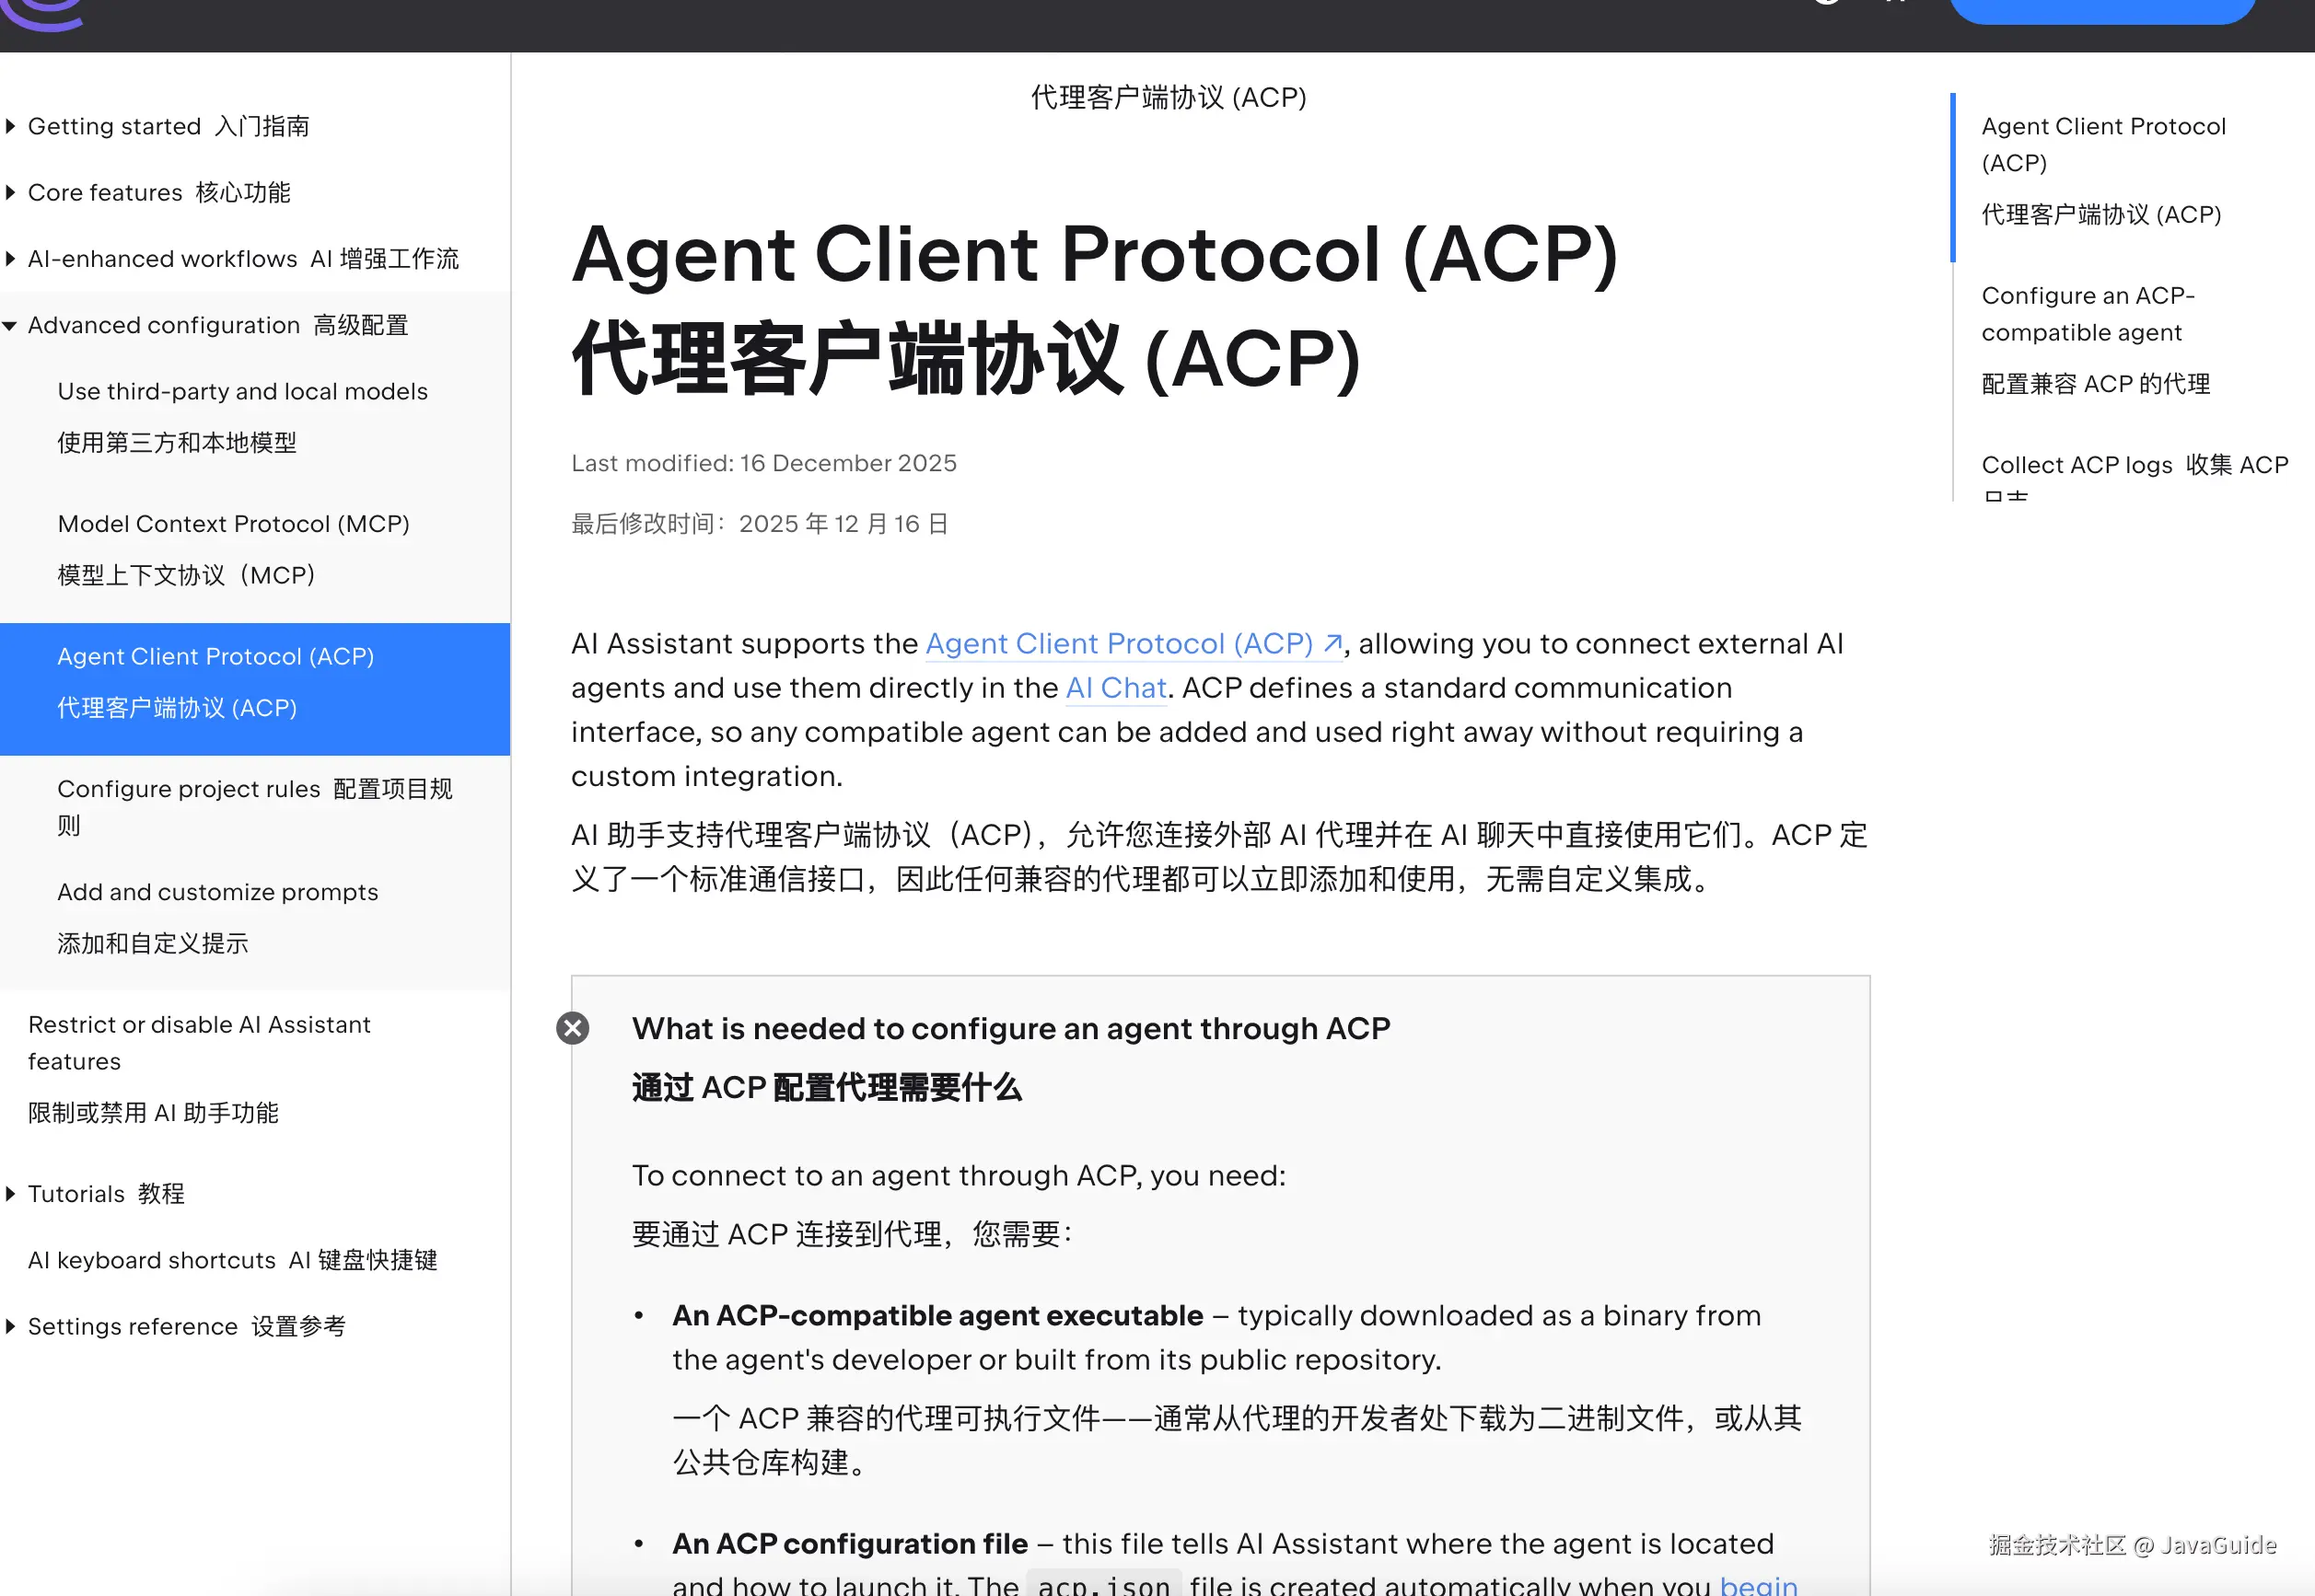Click the blue header button at top right
2315x1596 pixels.
click(2101, 10)
